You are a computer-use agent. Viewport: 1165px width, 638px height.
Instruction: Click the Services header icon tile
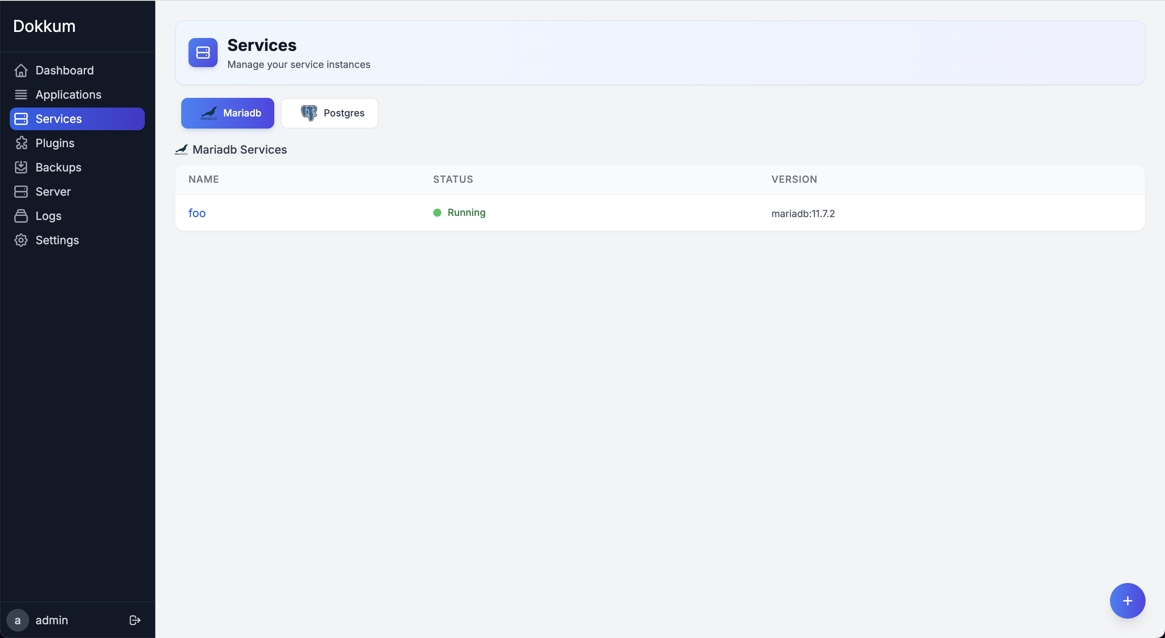point(203,53)
